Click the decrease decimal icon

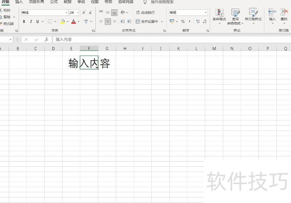[205, 21]
